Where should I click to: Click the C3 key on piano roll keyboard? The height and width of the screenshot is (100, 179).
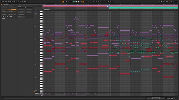(41, 39)
